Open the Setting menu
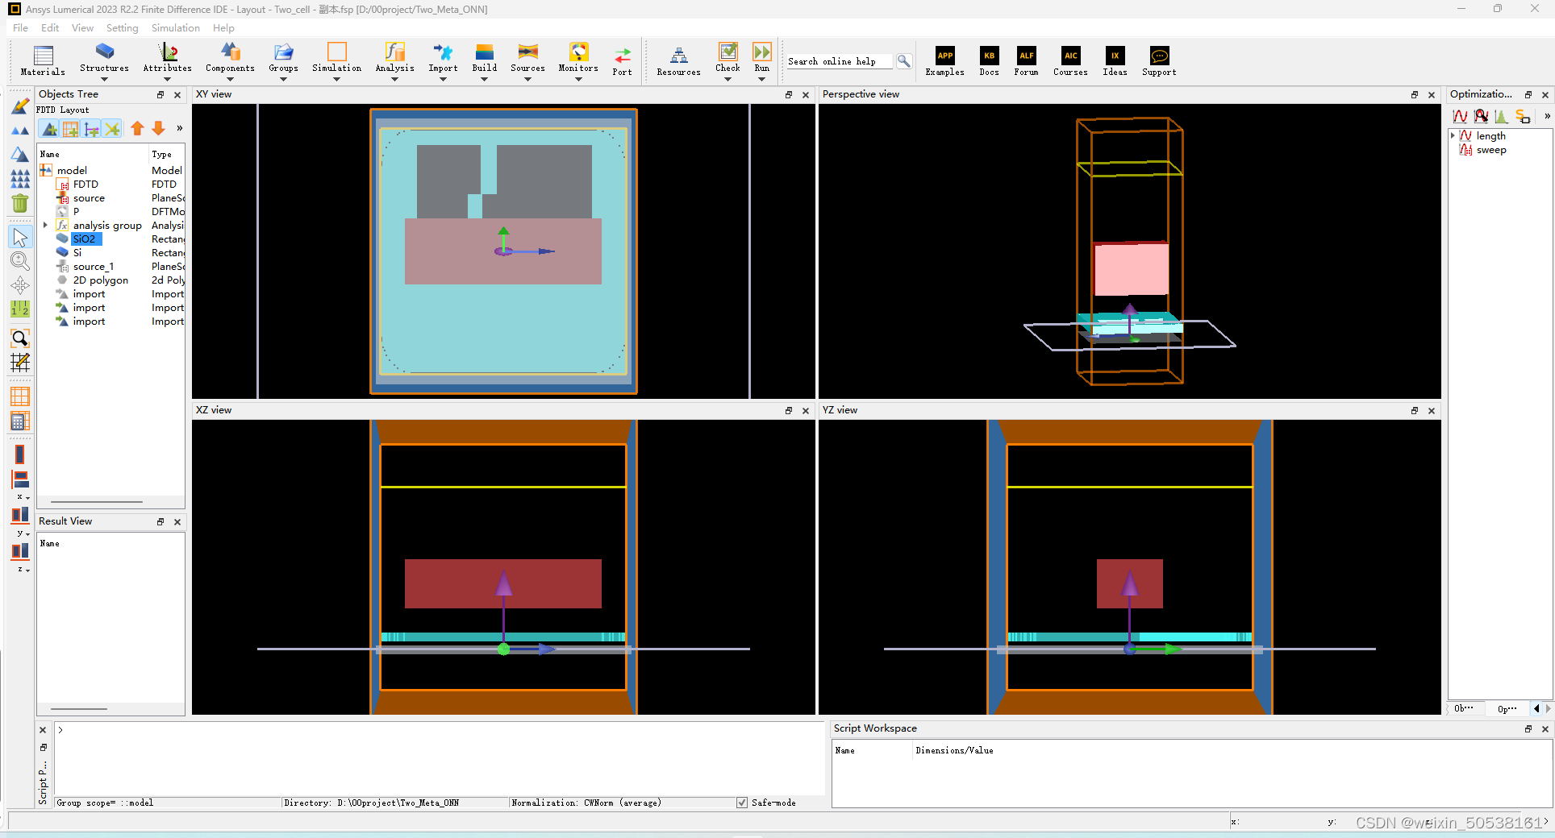The height and width of the screenshot is (838, 1555). [122, 27]
